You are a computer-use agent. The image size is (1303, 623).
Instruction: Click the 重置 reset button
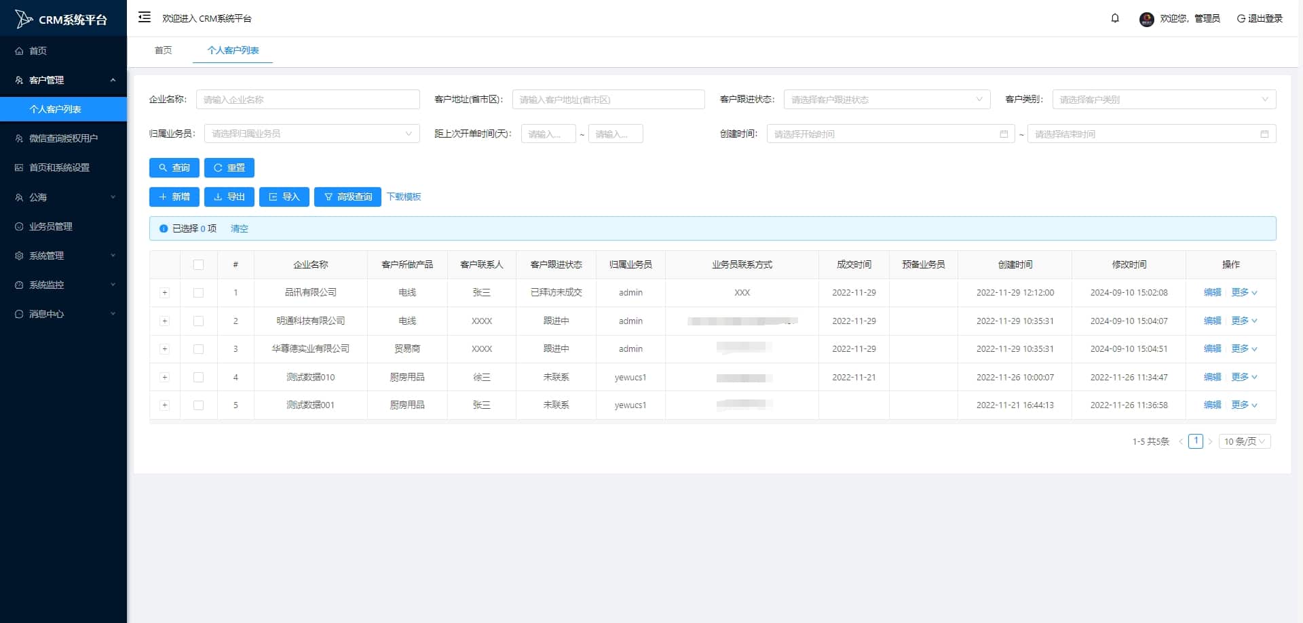point(229,167)
